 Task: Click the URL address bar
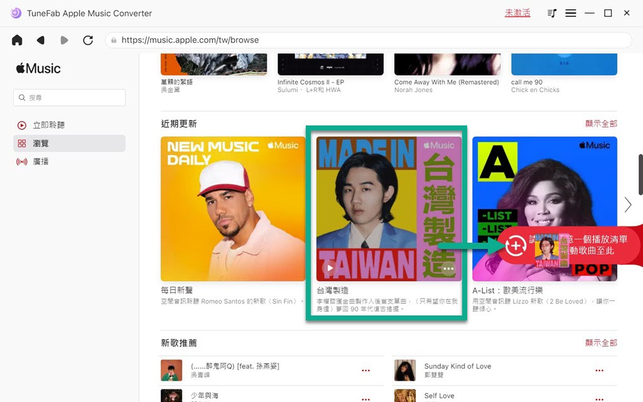(x=368, y=40)
